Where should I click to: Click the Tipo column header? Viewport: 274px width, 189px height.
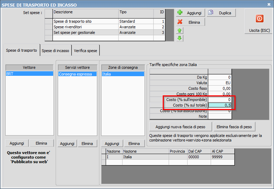(136, 13)
